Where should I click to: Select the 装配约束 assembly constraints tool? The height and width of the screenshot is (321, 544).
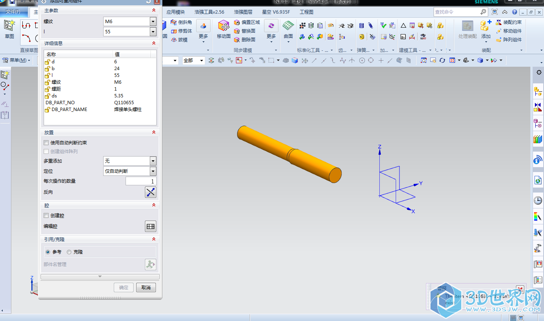click(509, 22)
